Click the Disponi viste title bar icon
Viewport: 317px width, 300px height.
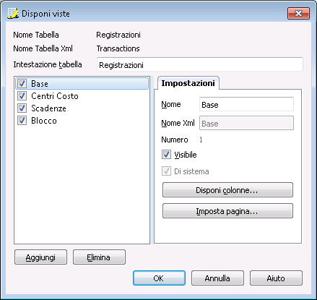(x=13, y=13)
